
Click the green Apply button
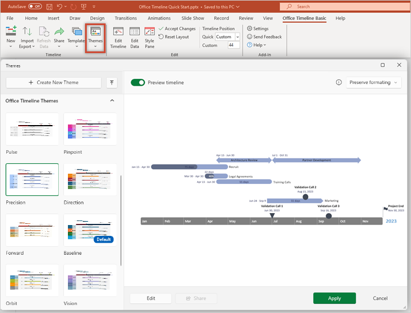click(334, 298)
